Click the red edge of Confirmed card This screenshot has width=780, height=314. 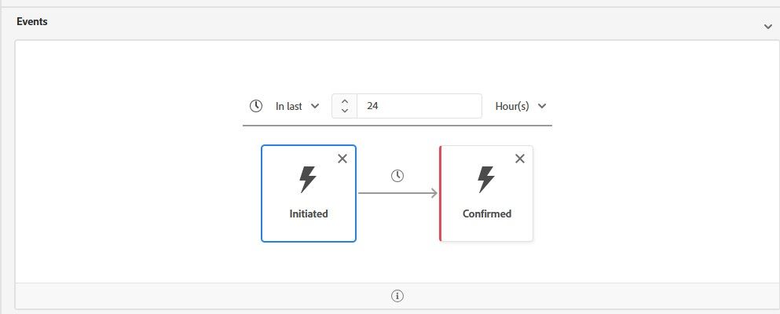click(441, 193)
